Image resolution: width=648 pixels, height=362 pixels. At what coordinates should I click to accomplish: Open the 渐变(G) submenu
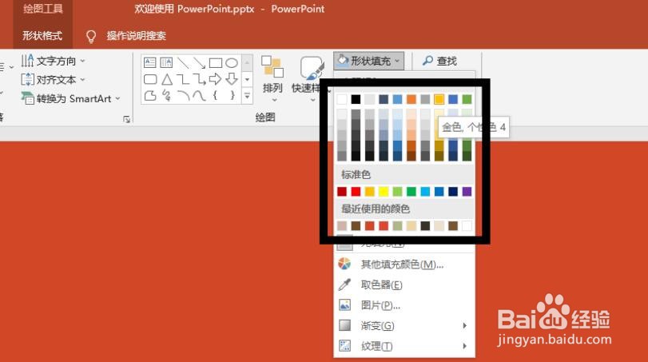click(x=404, y=325)
